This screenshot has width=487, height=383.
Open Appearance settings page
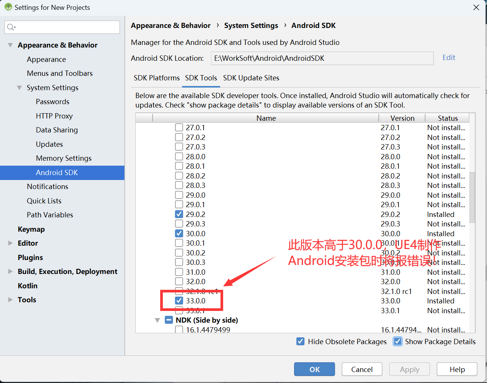coord(46,60)
